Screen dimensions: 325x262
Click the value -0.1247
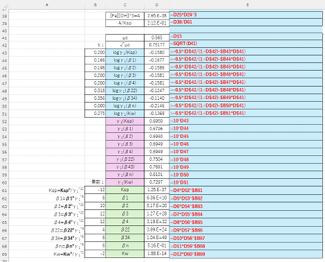pos(157,90)
